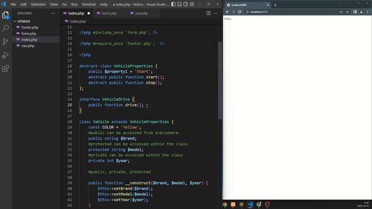
Task: Open the Terminal menu
Action: coord(88,4)
